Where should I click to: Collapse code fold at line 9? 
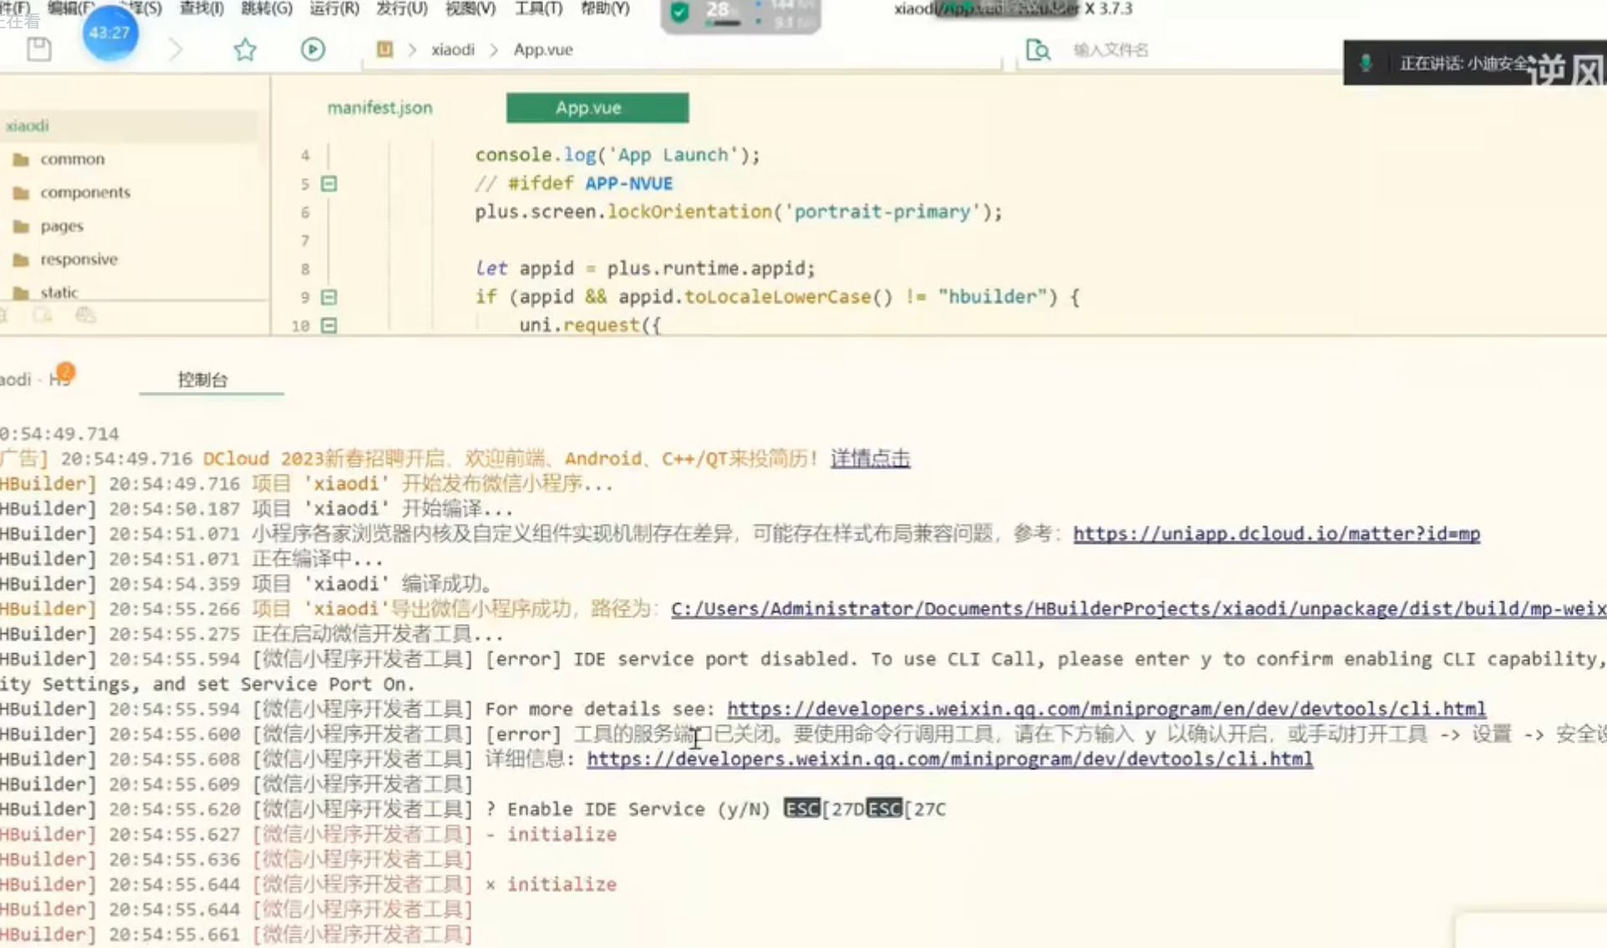329,297
